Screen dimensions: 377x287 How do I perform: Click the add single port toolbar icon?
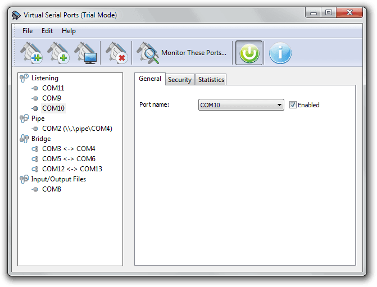pos(58,53)
